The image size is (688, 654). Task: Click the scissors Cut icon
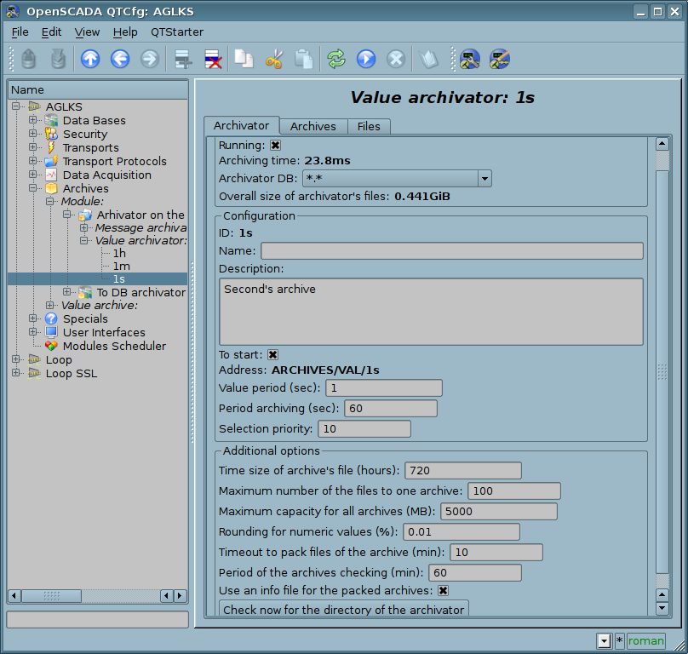pyautogui.click(x=274, y=59)
